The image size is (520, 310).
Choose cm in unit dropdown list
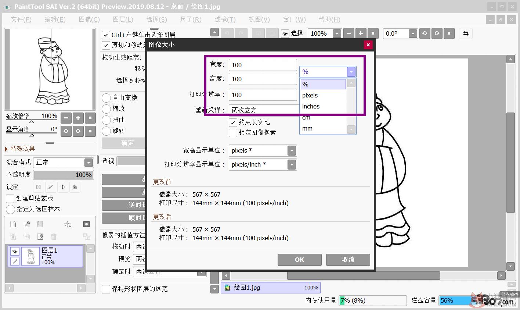pos(323,118)
